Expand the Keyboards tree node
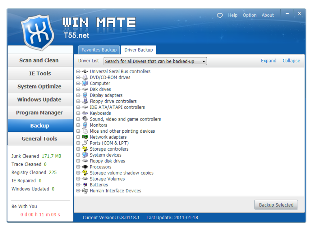 point(78,113)
